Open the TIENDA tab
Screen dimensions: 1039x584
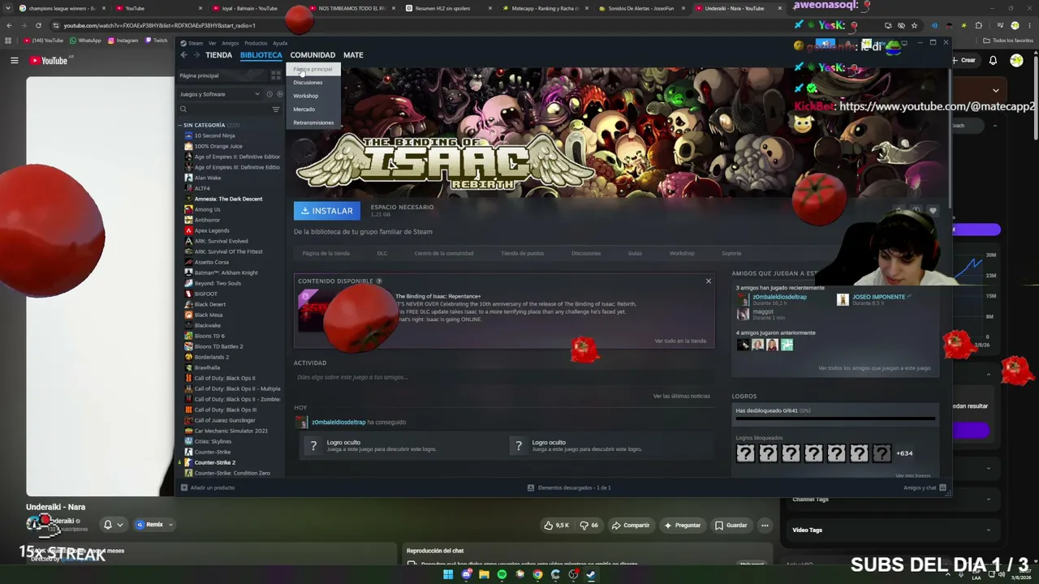[x=218, y=55]
